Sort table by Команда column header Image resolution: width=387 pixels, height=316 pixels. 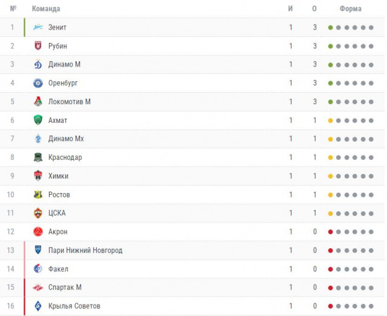(46, 9)
